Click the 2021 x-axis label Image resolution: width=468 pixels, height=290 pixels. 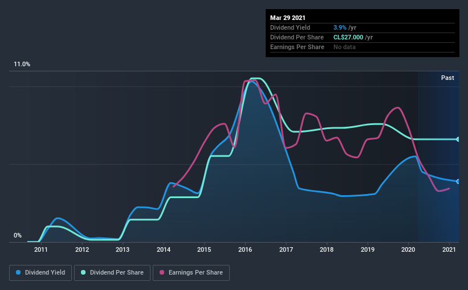tap(449, 249)
